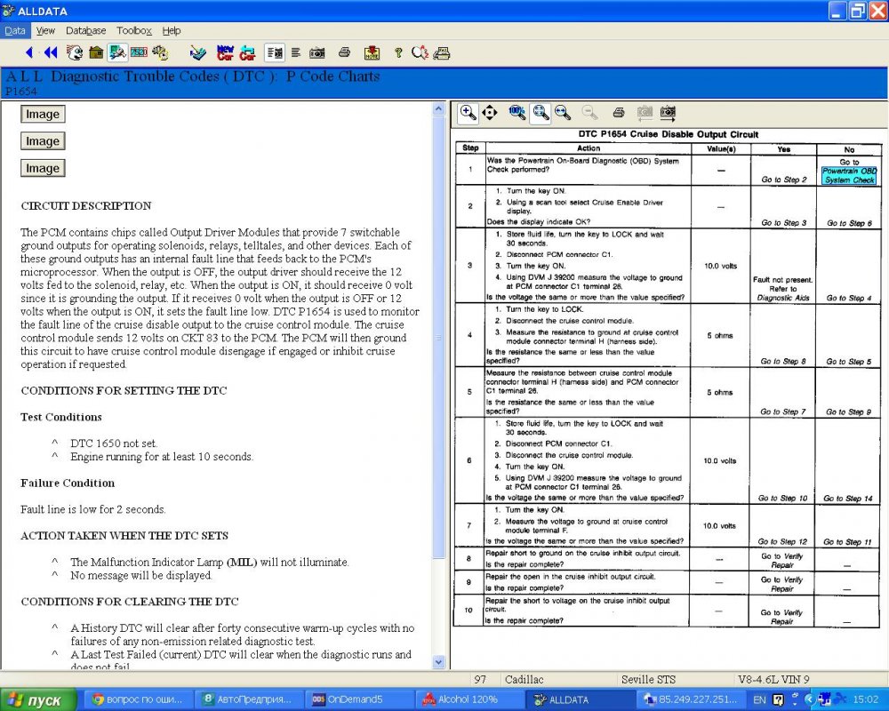Screen dimensions: 889x711
Task: Open the Toolbox menu
Action: click(x=134, y=30)
